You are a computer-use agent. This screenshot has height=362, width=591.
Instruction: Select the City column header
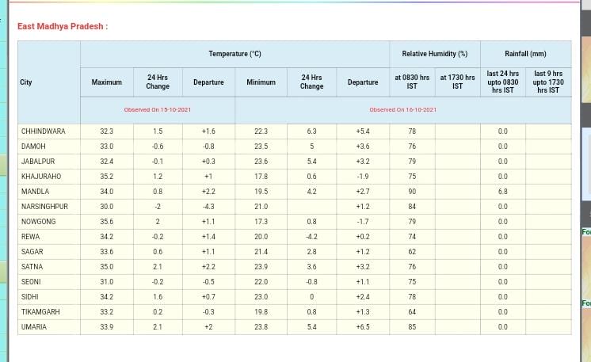[26, 82]
